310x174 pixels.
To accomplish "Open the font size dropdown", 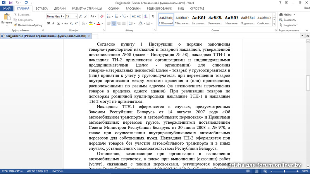I will [x=76, y=17].
